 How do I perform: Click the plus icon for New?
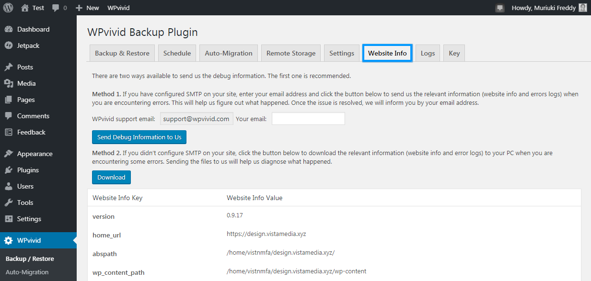(79, 8)
